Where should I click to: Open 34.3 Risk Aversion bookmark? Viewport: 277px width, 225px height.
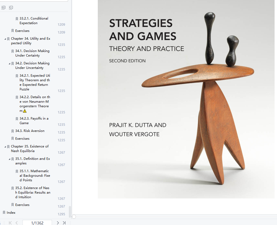point(30,131)
